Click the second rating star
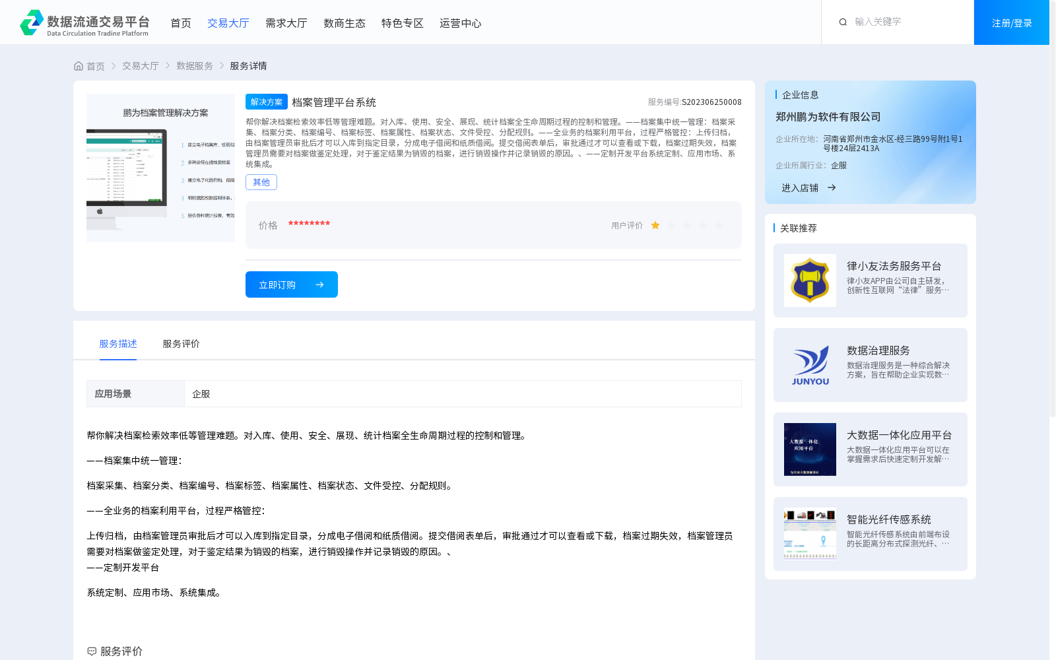 671,225
